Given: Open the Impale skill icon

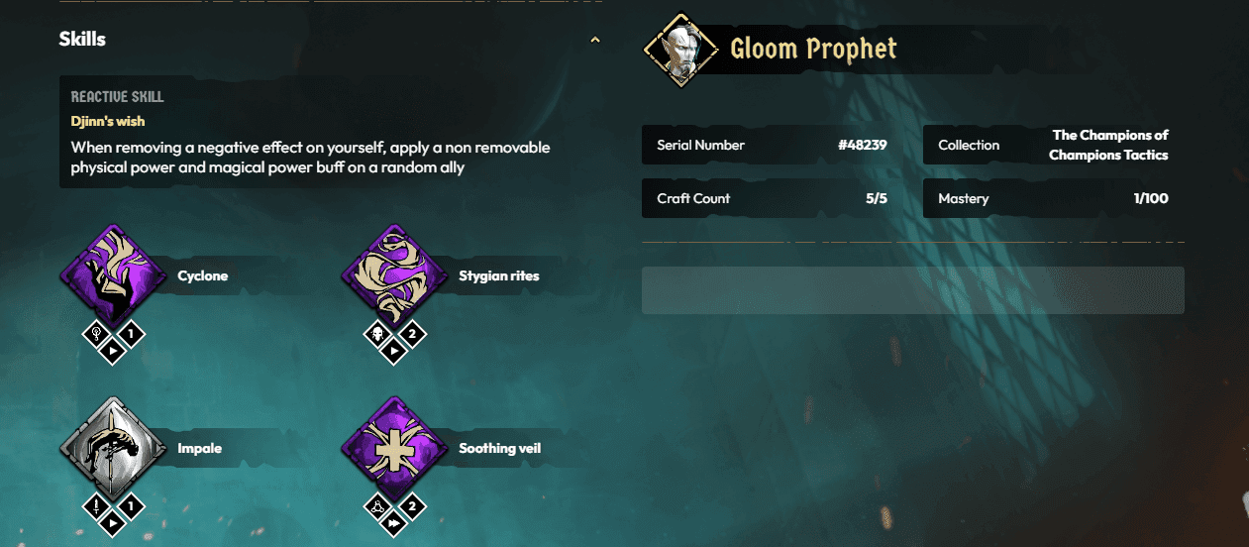Looking at the screenshot, I should coord(111,448).
